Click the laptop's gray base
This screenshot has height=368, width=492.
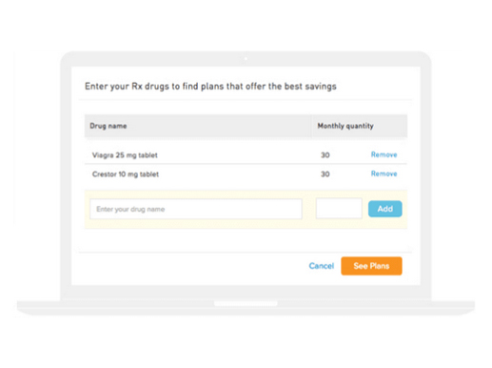246,308
